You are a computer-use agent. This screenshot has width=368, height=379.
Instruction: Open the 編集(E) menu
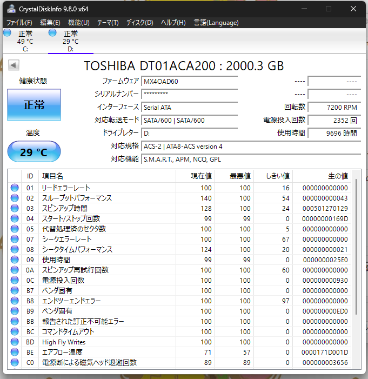(50, 23)
